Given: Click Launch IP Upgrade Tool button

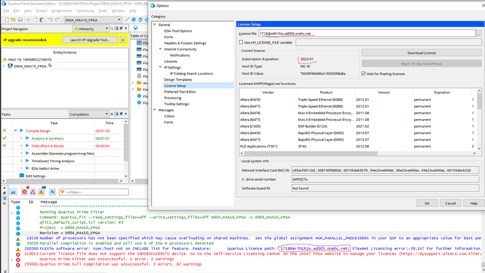Looking at the screenshot, I should coord(90,40).
